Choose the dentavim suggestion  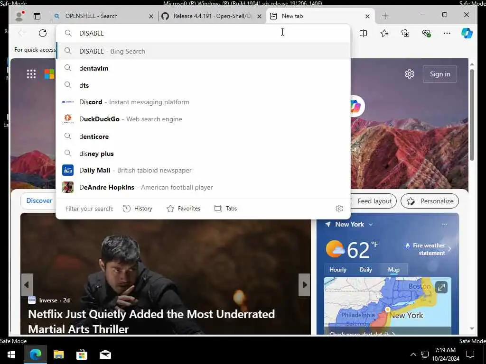click(x=203, y=68)
